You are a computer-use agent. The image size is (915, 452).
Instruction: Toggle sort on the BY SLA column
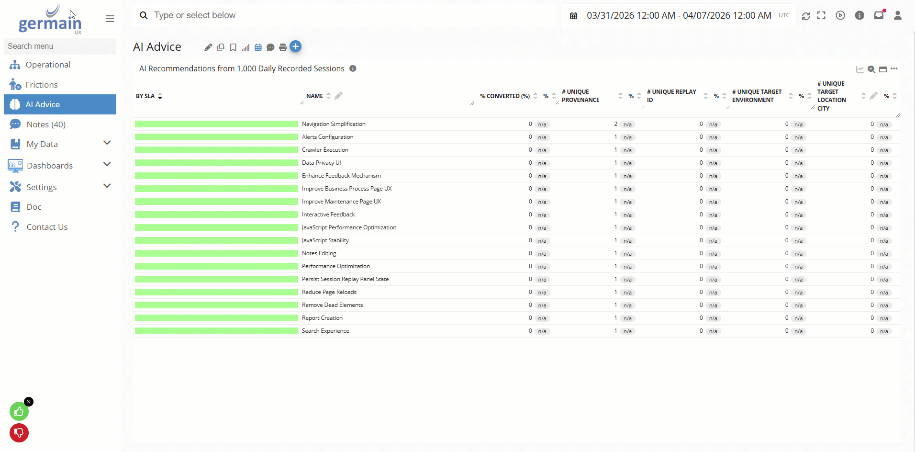[x=160, y=96]
